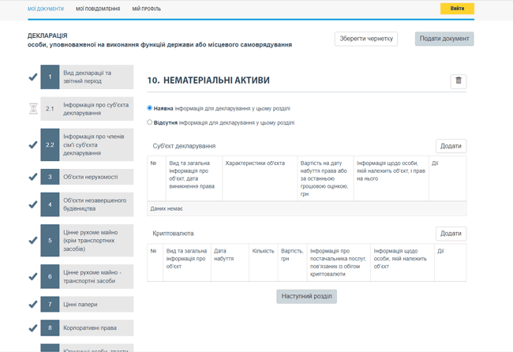Click checkmark icon beside step 3
Viewport: 513px width, 352px height.
(33, 177)
